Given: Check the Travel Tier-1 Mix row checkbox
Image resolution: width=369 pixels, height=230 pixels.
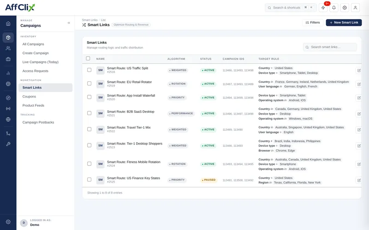Looking at the screenshot, I should [89, 129].
